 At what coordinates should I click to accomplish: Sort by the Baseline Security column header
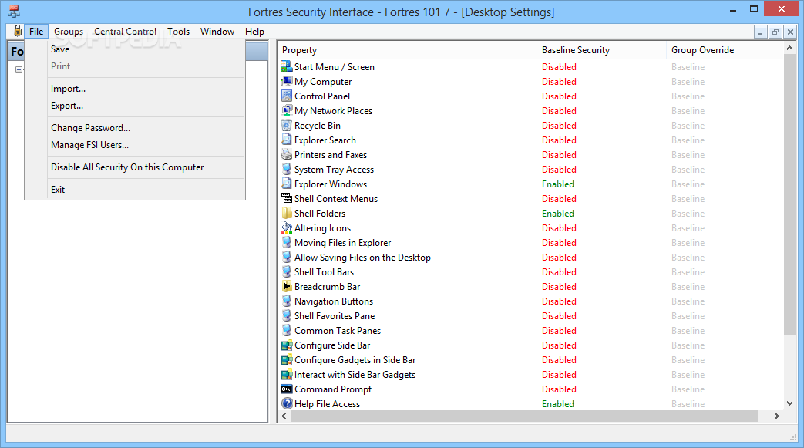click(601, 50)
